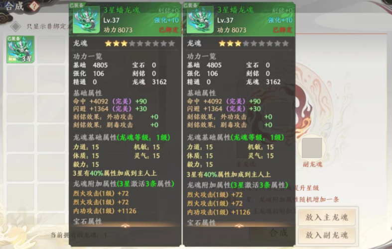Select empty inventory slot in second row left
The width and height of the screenshot is (392, 249).
[20, 79]
